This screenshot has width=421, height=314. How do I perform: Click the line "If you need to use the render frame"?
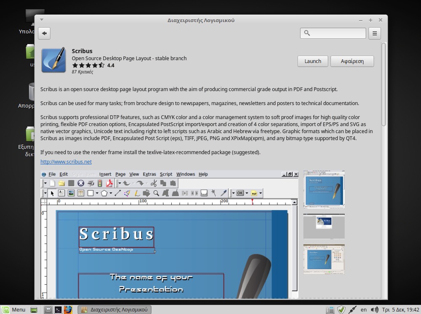pyautogui.click(x=150, y=152)
